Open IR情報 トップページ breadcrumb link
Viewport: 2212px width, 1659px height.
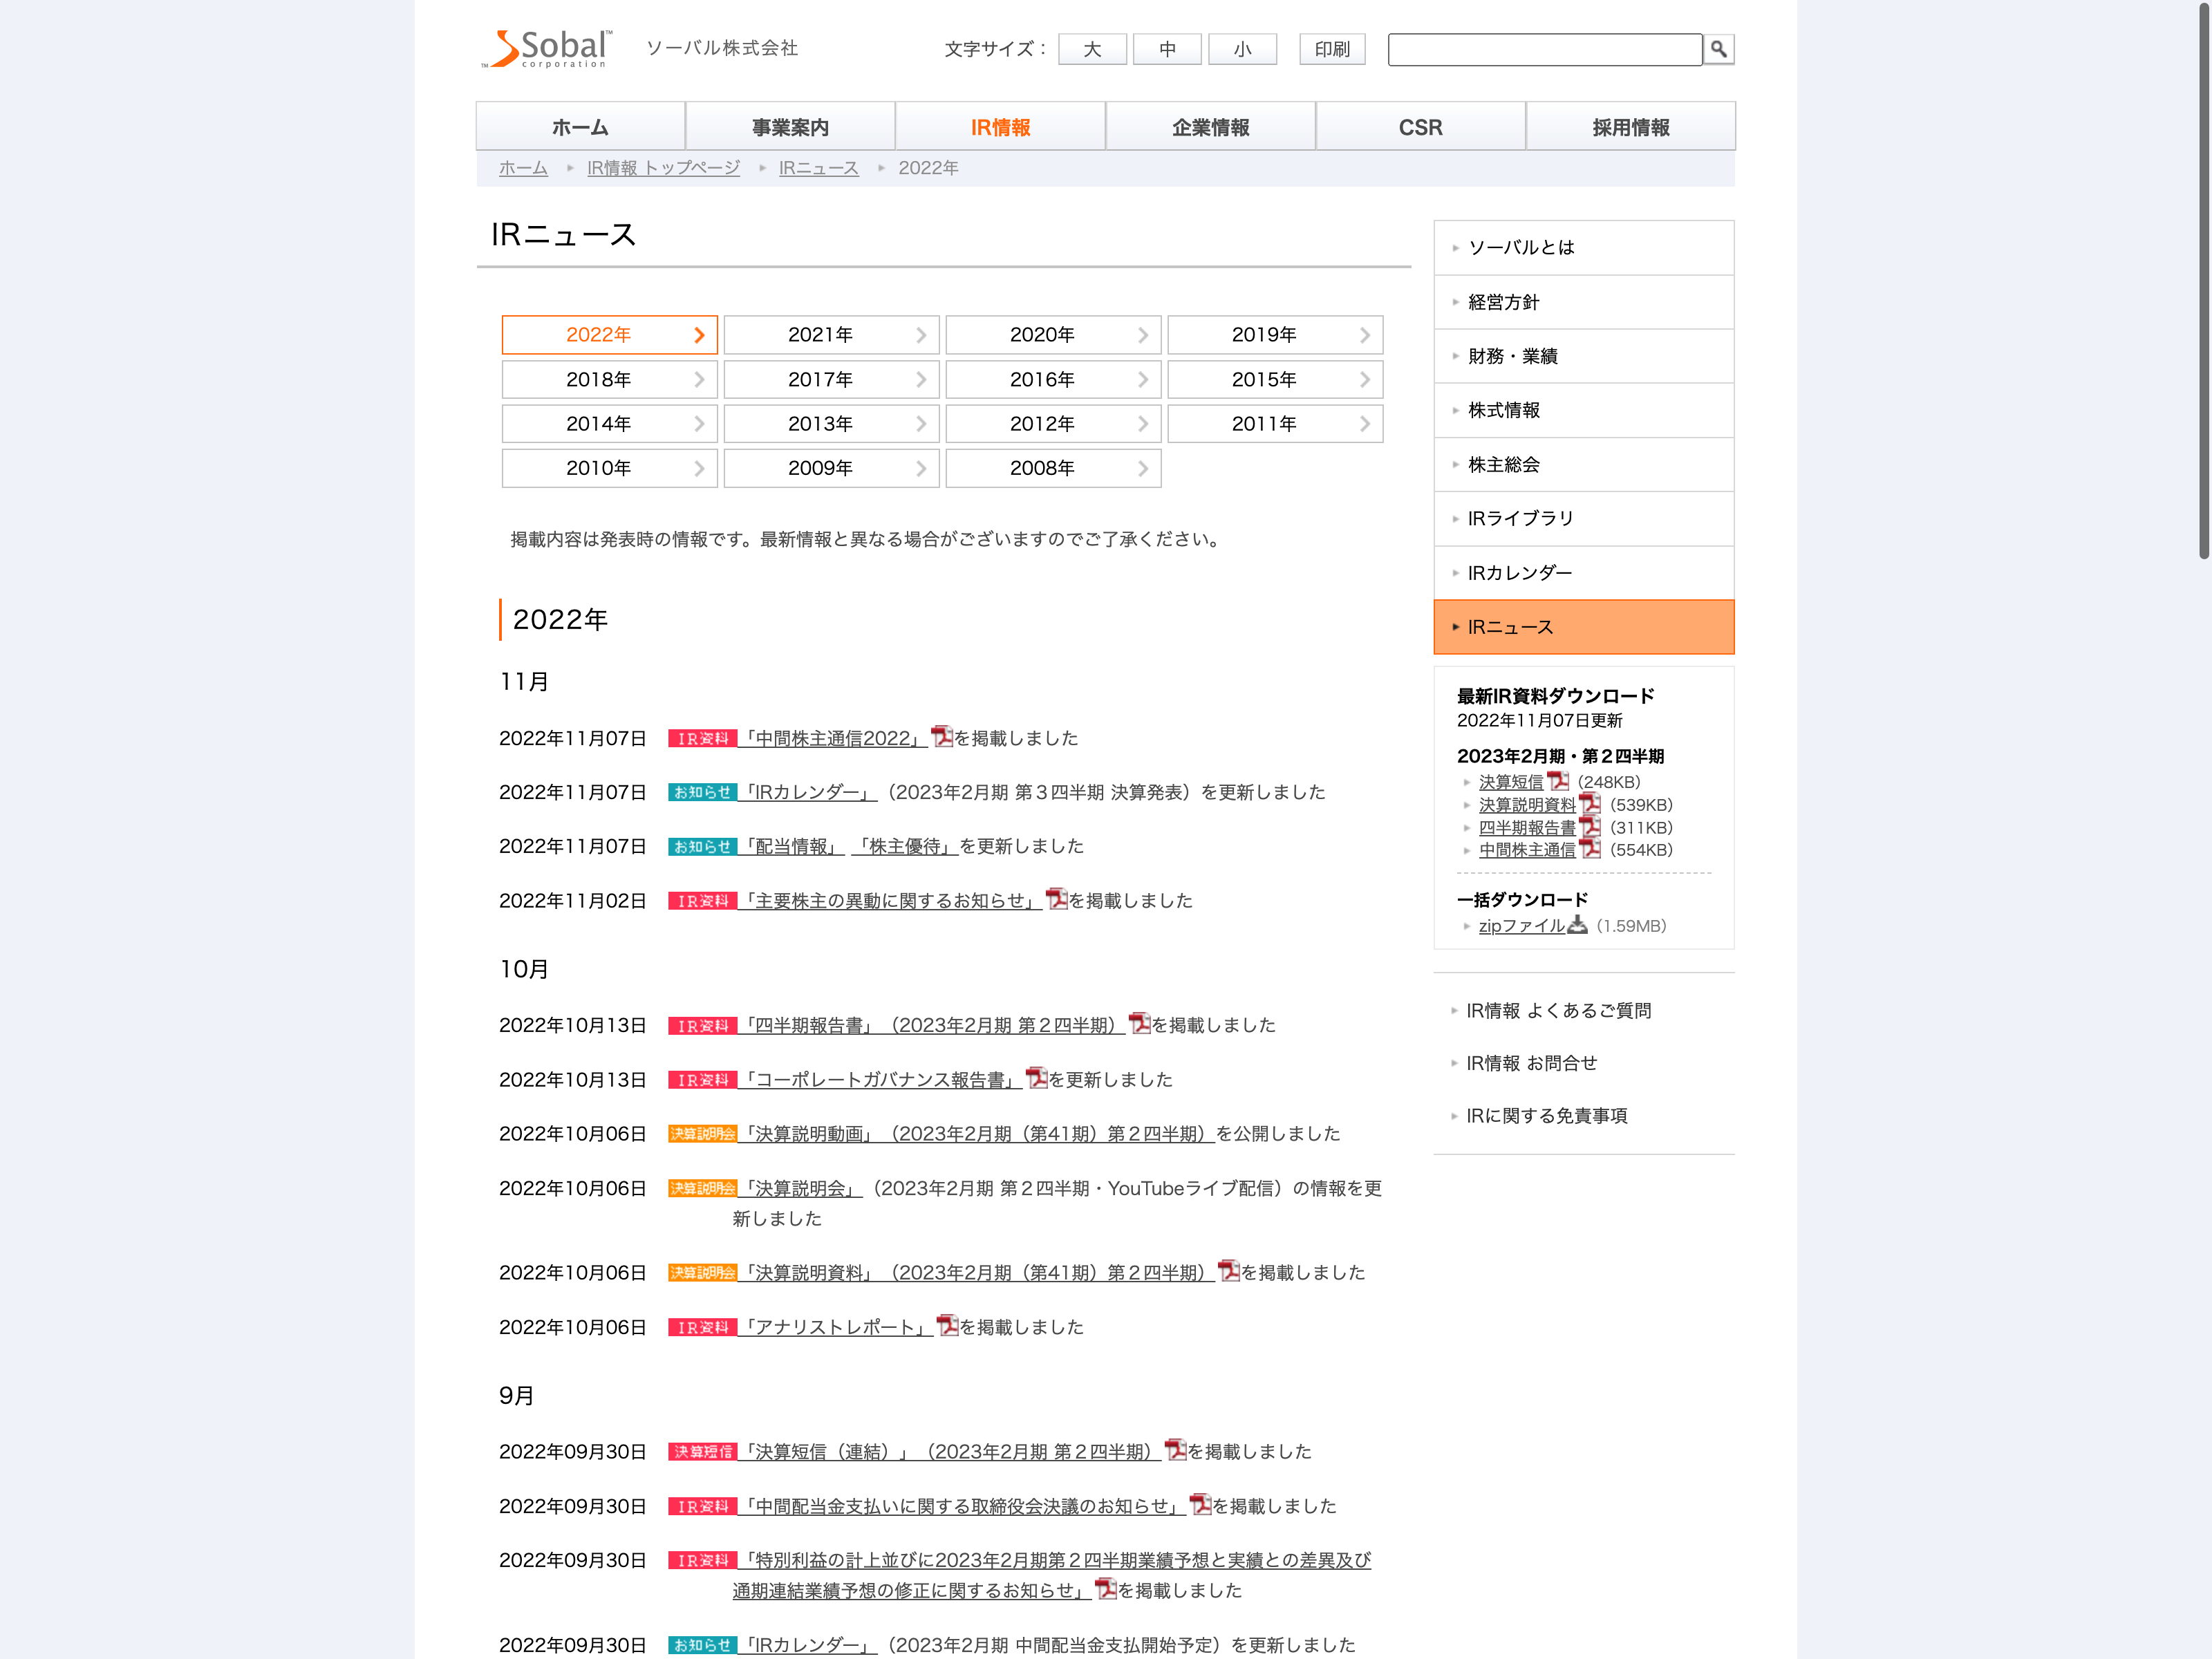pyautogui.click(x=663, y=168)
